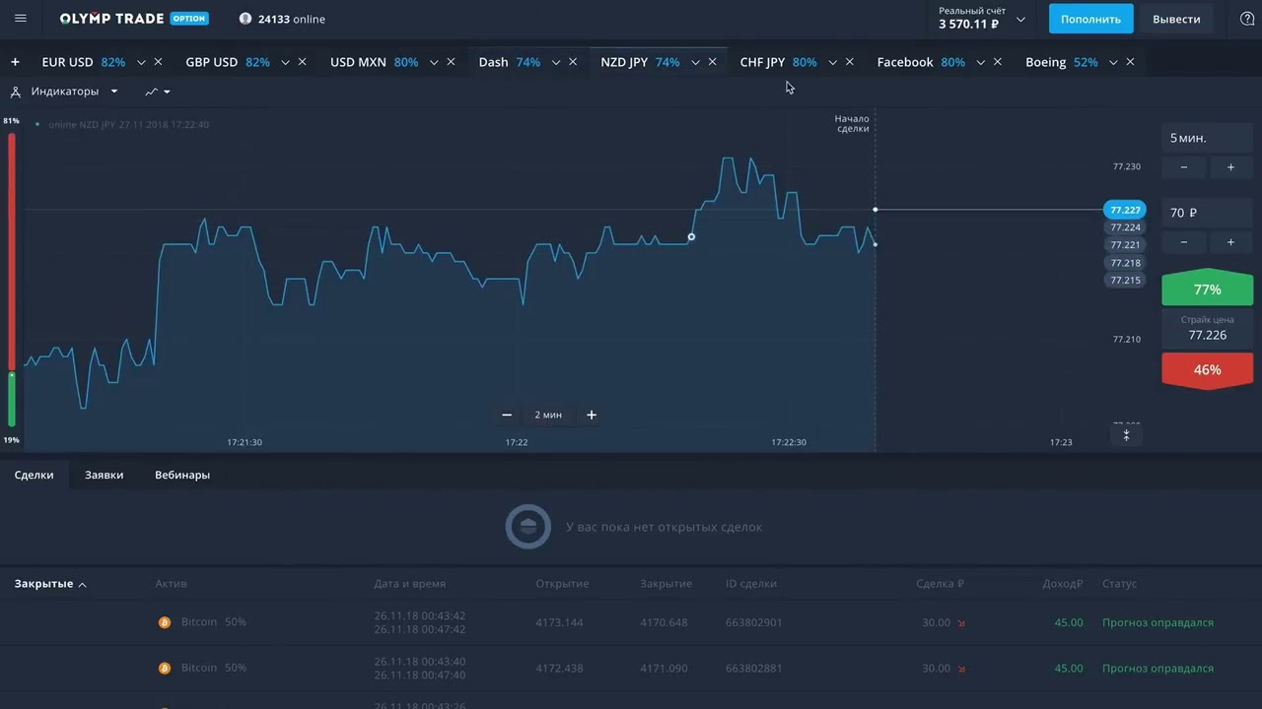Select strike price 77.221
1262x709 pixels.
click(x=1125, y=245)
